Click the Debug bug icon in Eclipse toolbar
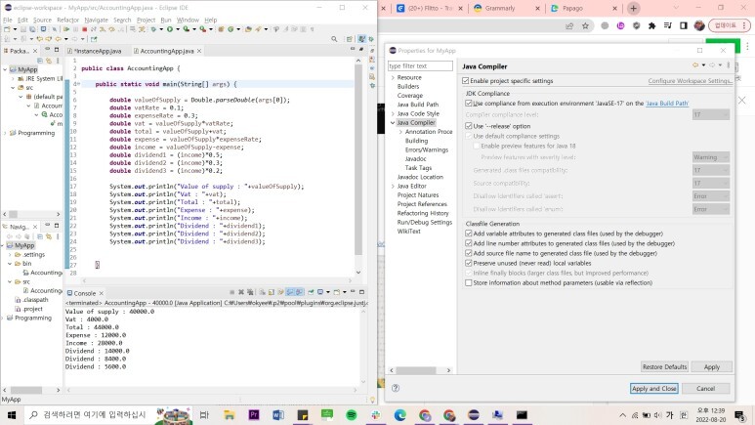This screenshot has width=755, height=425. 153,29
